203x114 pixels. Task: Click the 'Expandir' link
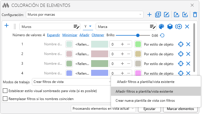[x=53, y=35]
